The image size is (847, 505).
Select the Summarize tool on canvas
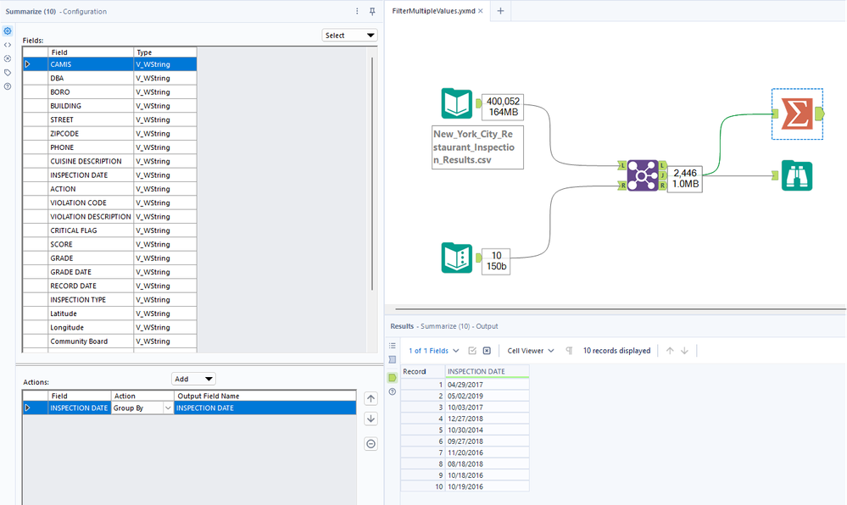[x=796, y=114]
